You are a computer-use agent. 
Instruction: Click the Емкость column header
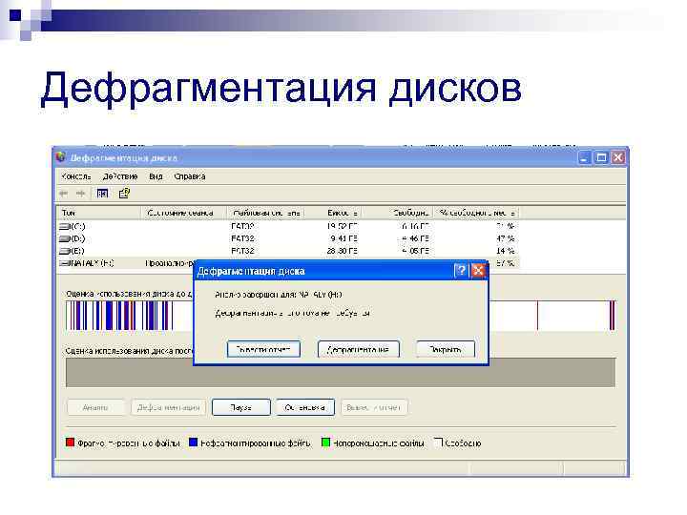[x=333, y=213]
